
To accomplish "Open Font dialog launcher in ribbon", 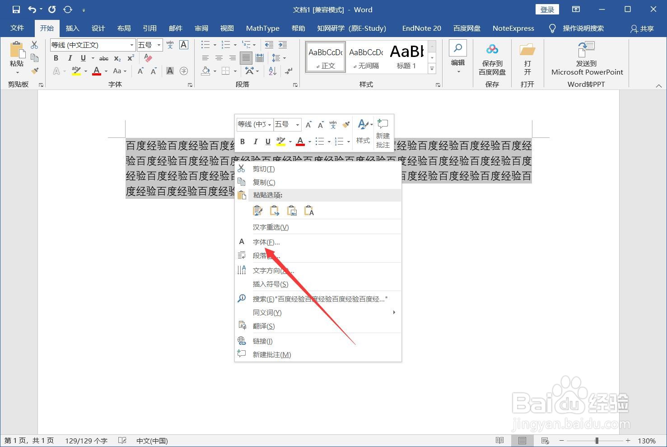I will (190, 85).
